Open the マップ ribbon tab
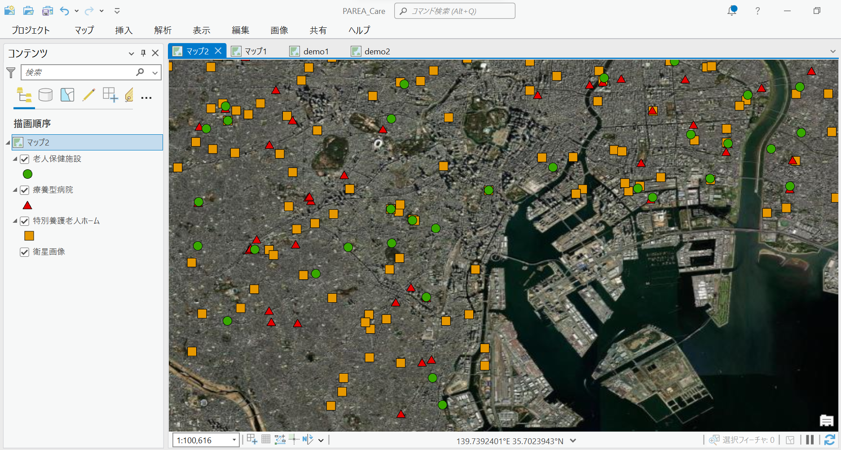 point(84,30)
